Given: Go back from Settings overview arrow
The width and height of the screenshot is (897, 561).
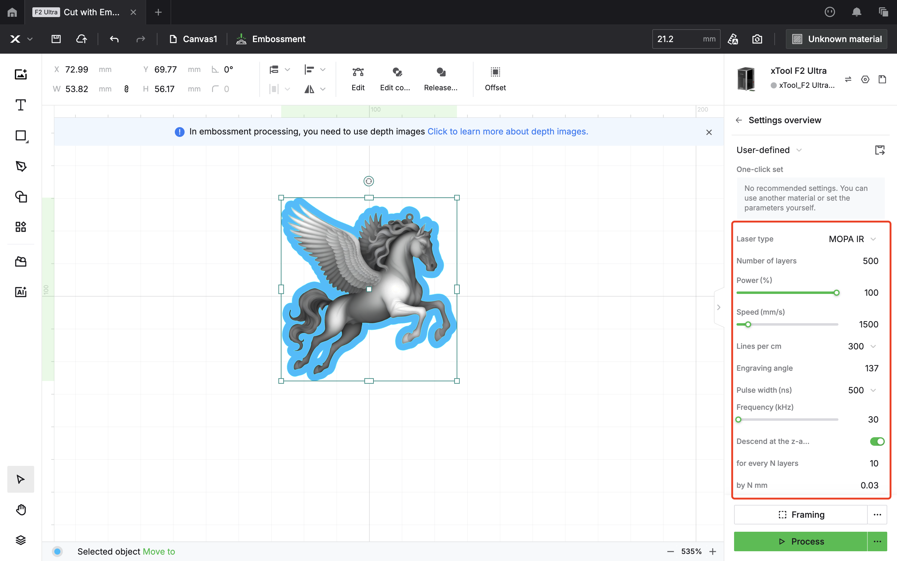Looking at the screenshot, I should pos(739,120).
